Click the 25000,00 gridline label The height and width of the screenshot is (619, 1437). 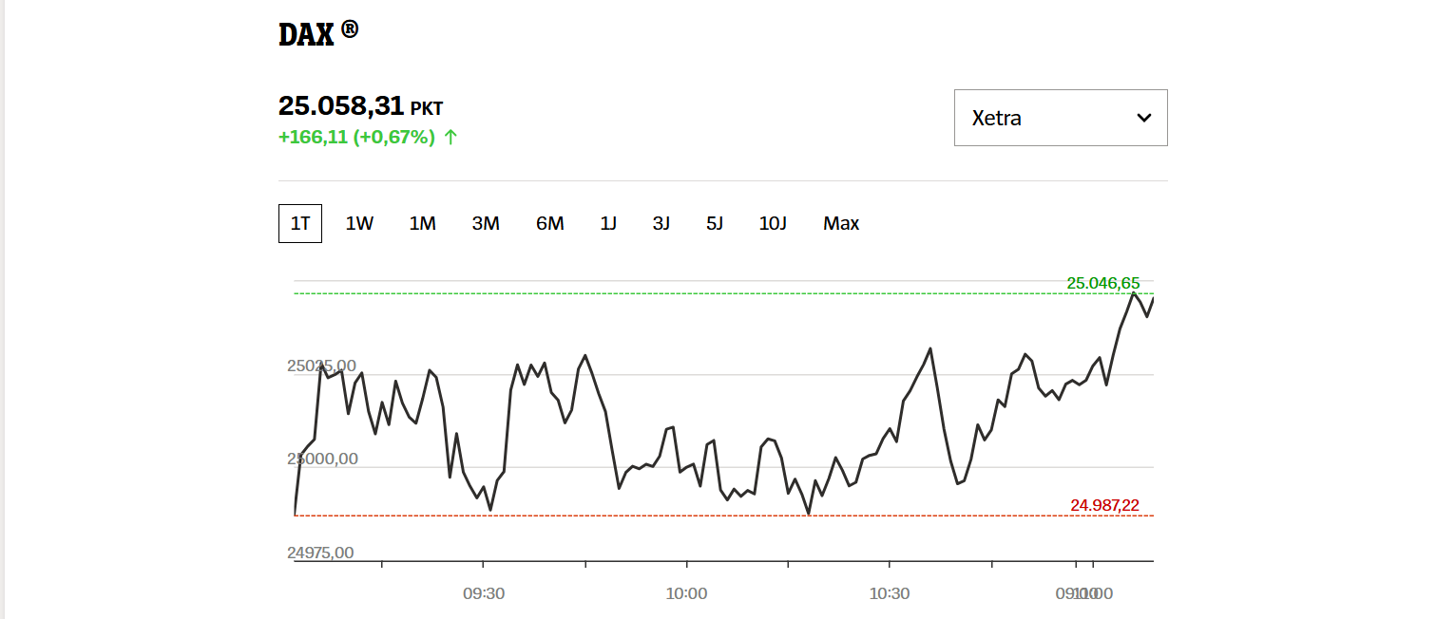pos(320,458)
